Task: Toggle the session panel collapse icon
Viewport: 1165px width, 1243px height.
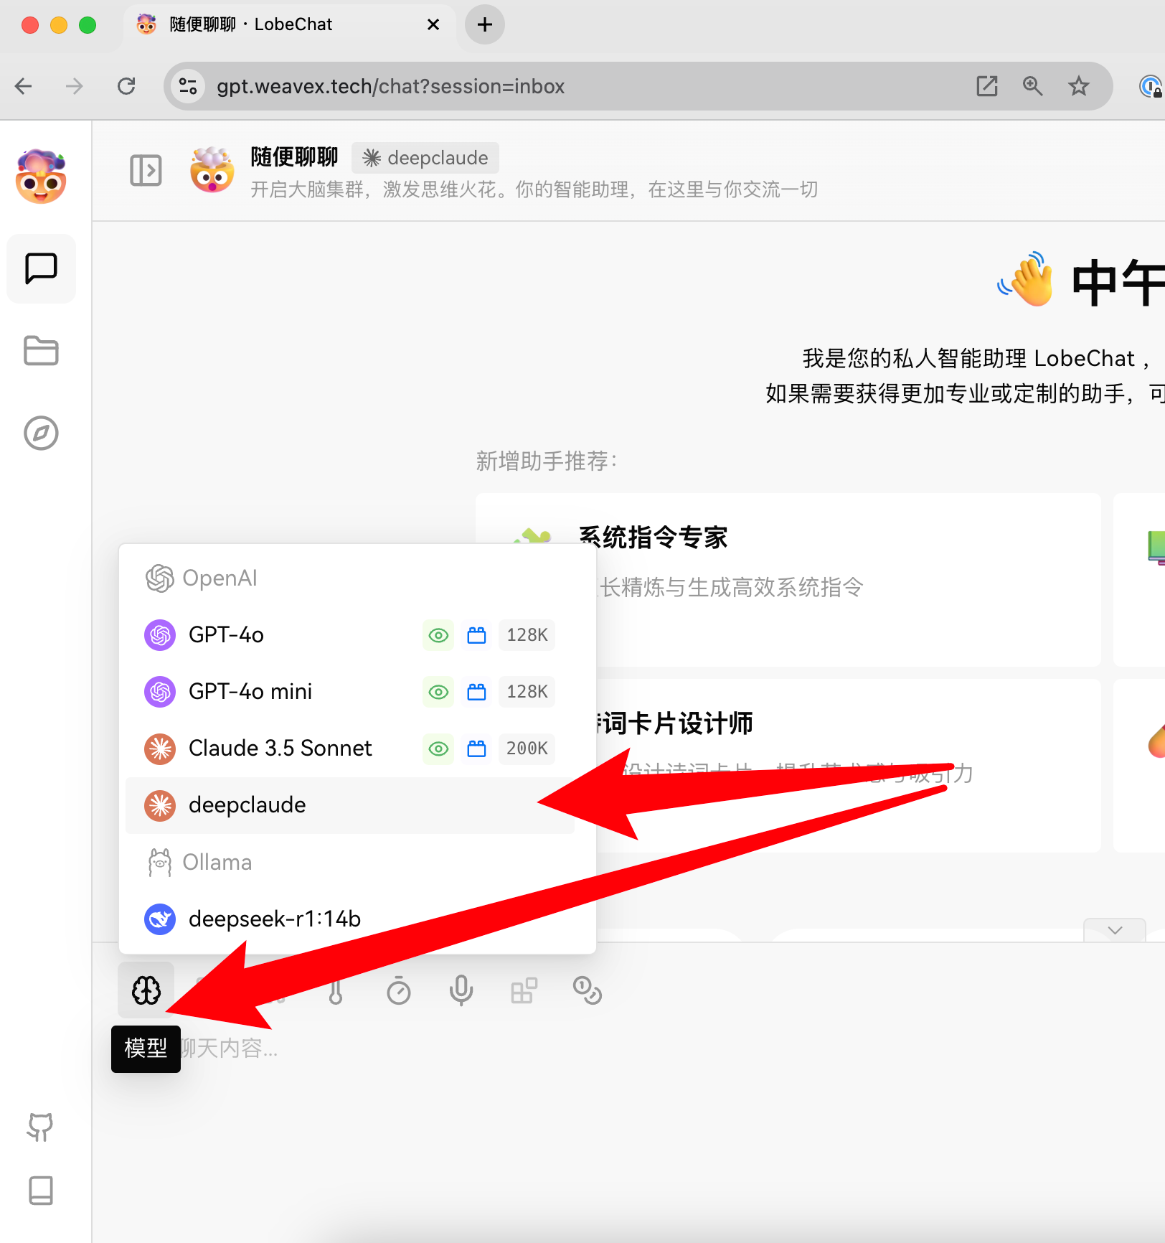Action: tap(146, 171)
